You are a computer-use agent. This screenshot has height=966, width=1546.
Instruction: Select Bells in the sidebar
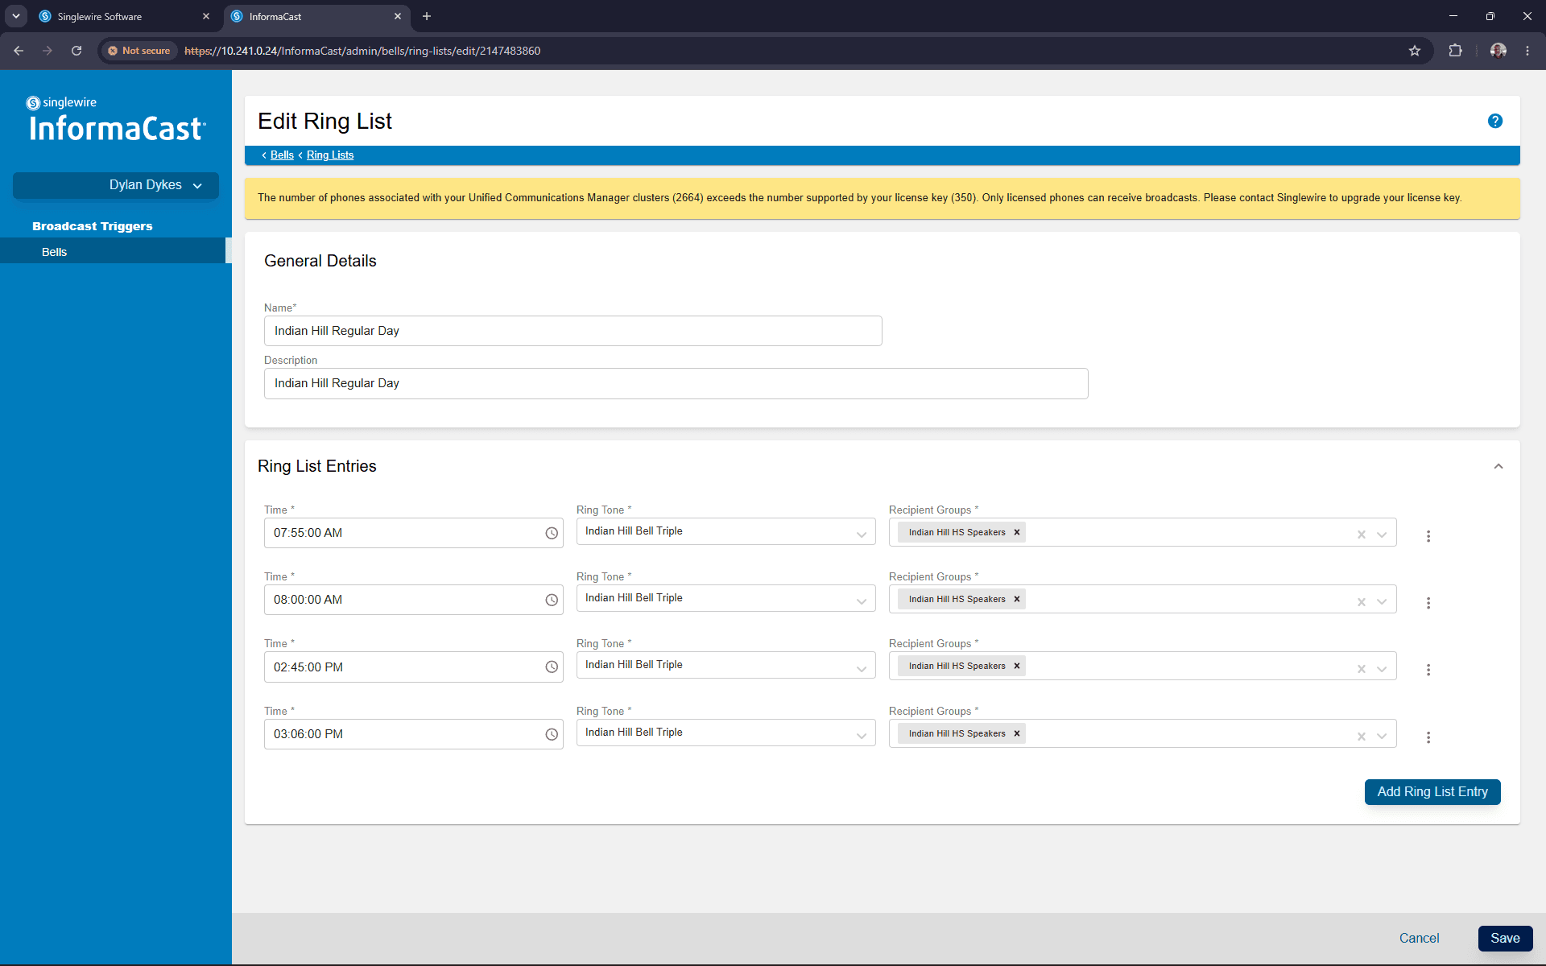[x=113, y=252]
